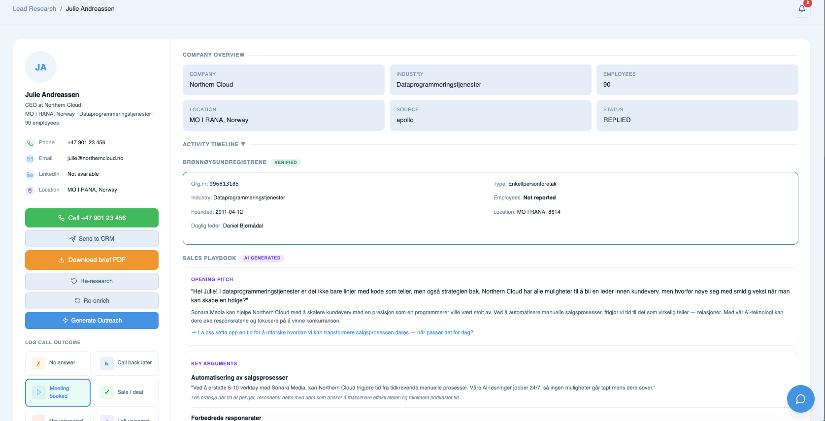Image resolution: width=825 pixels, height=421 pixels.
Task: Click the Email envelope icon
Action: click(30, 159)
